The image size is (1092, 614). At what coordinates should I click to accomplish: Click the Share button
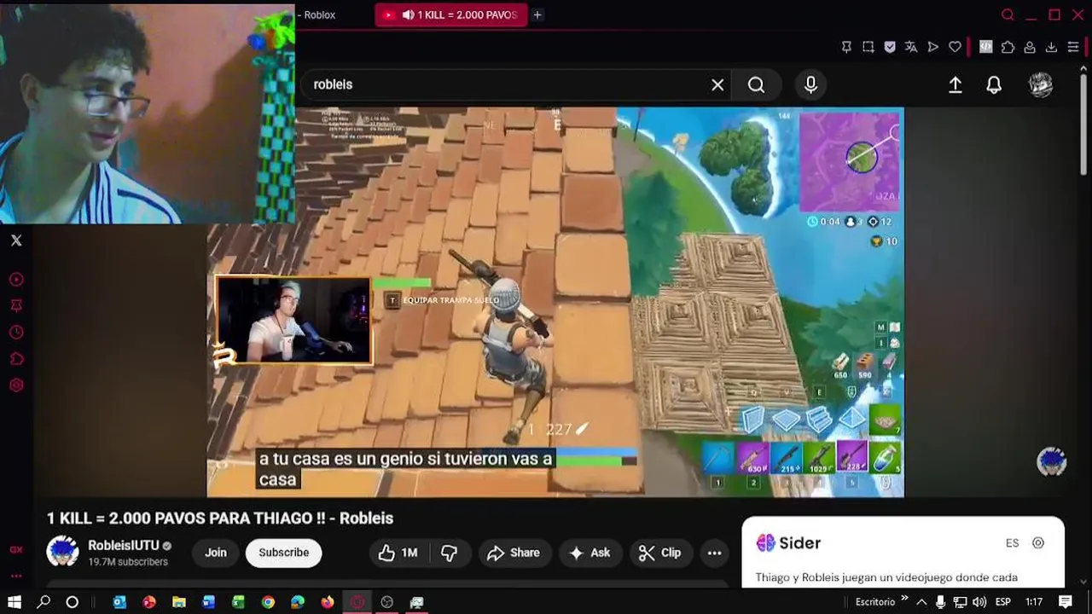pos(514,553)
